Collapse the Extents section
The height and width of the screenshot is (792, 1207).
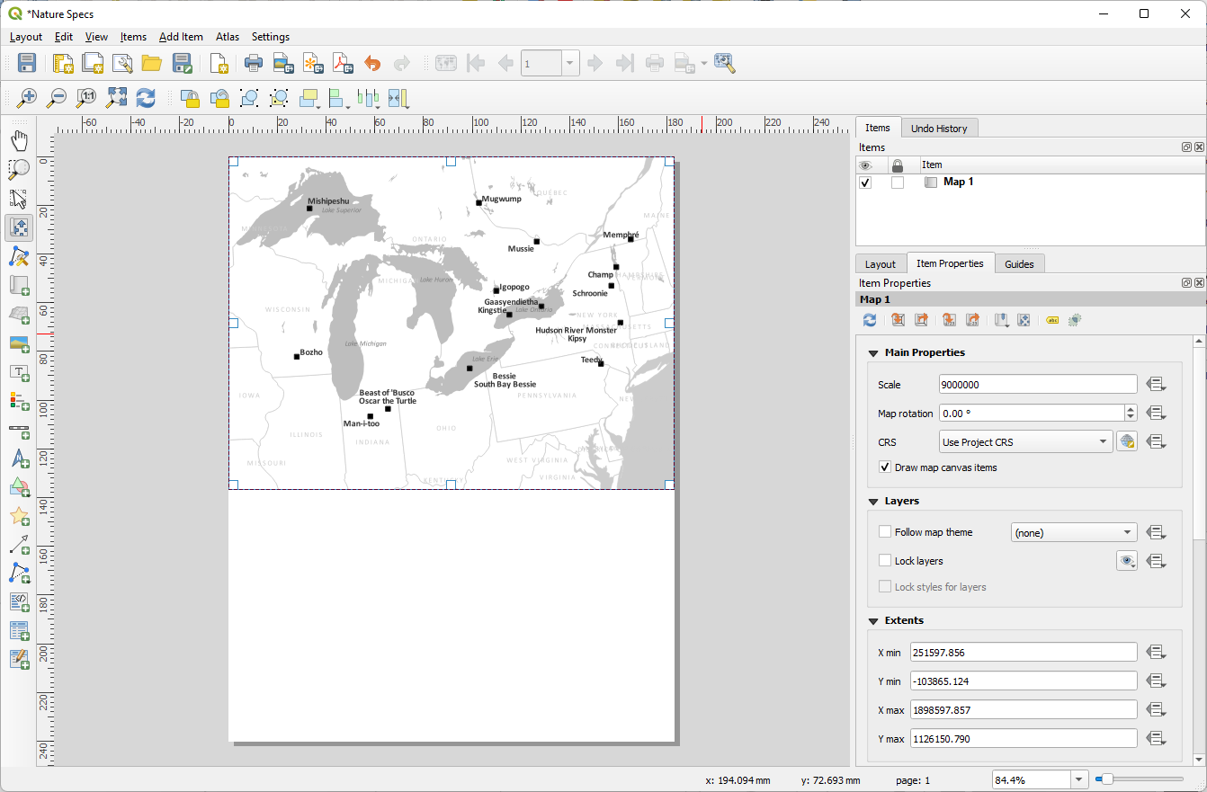872,620
